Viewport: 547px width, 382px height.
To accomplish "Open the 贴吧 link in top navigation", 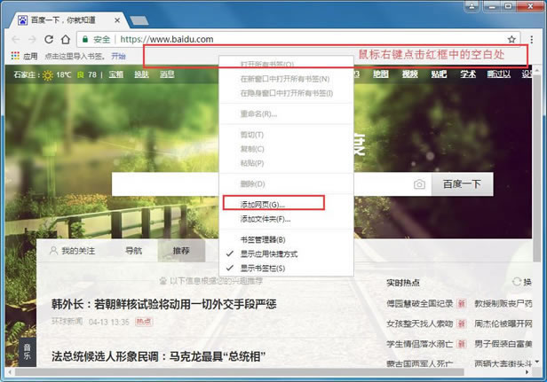I will click(x=439, y=74).
